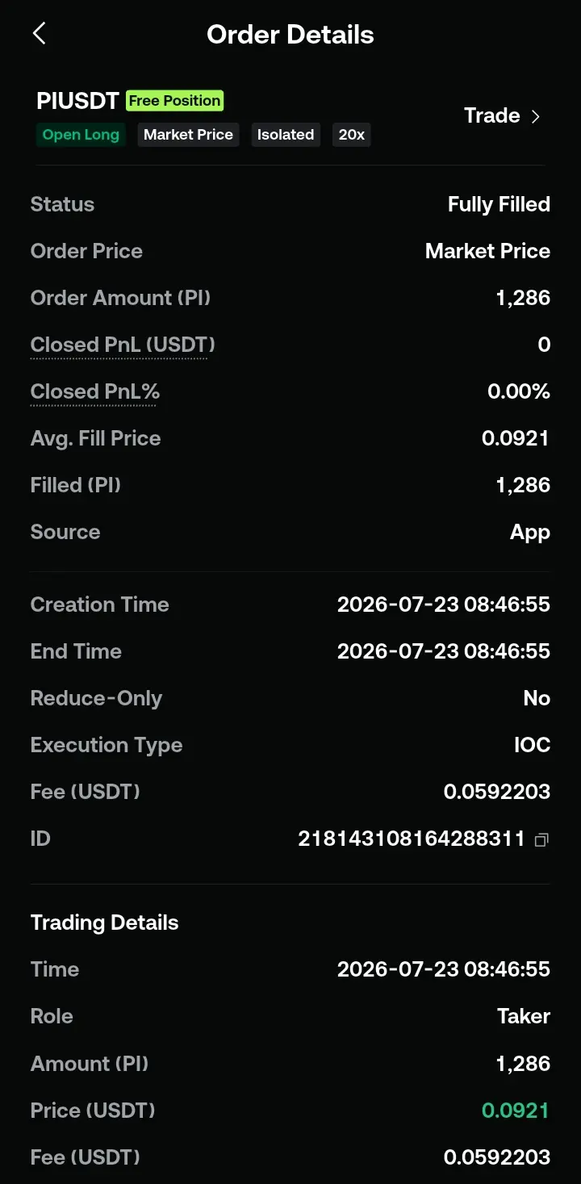The width and height of the screenshot is (581, 1184).
Task: Tap the Creation Time timestamp
Action: 444,605
